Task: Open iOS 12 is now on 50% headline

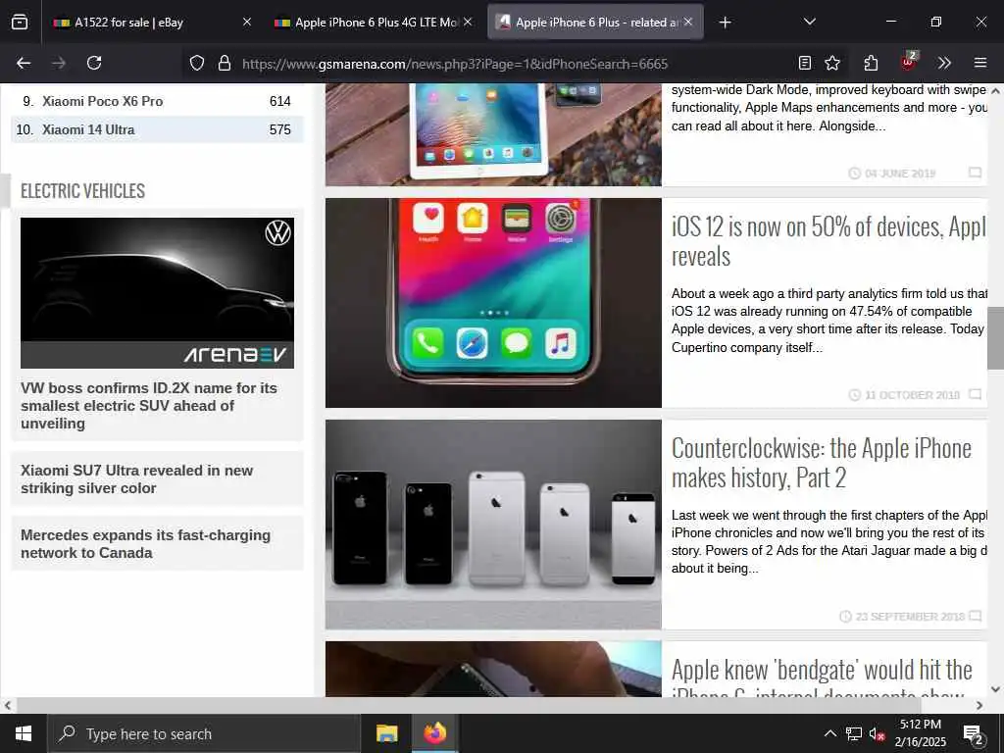Action: (828, 241)
